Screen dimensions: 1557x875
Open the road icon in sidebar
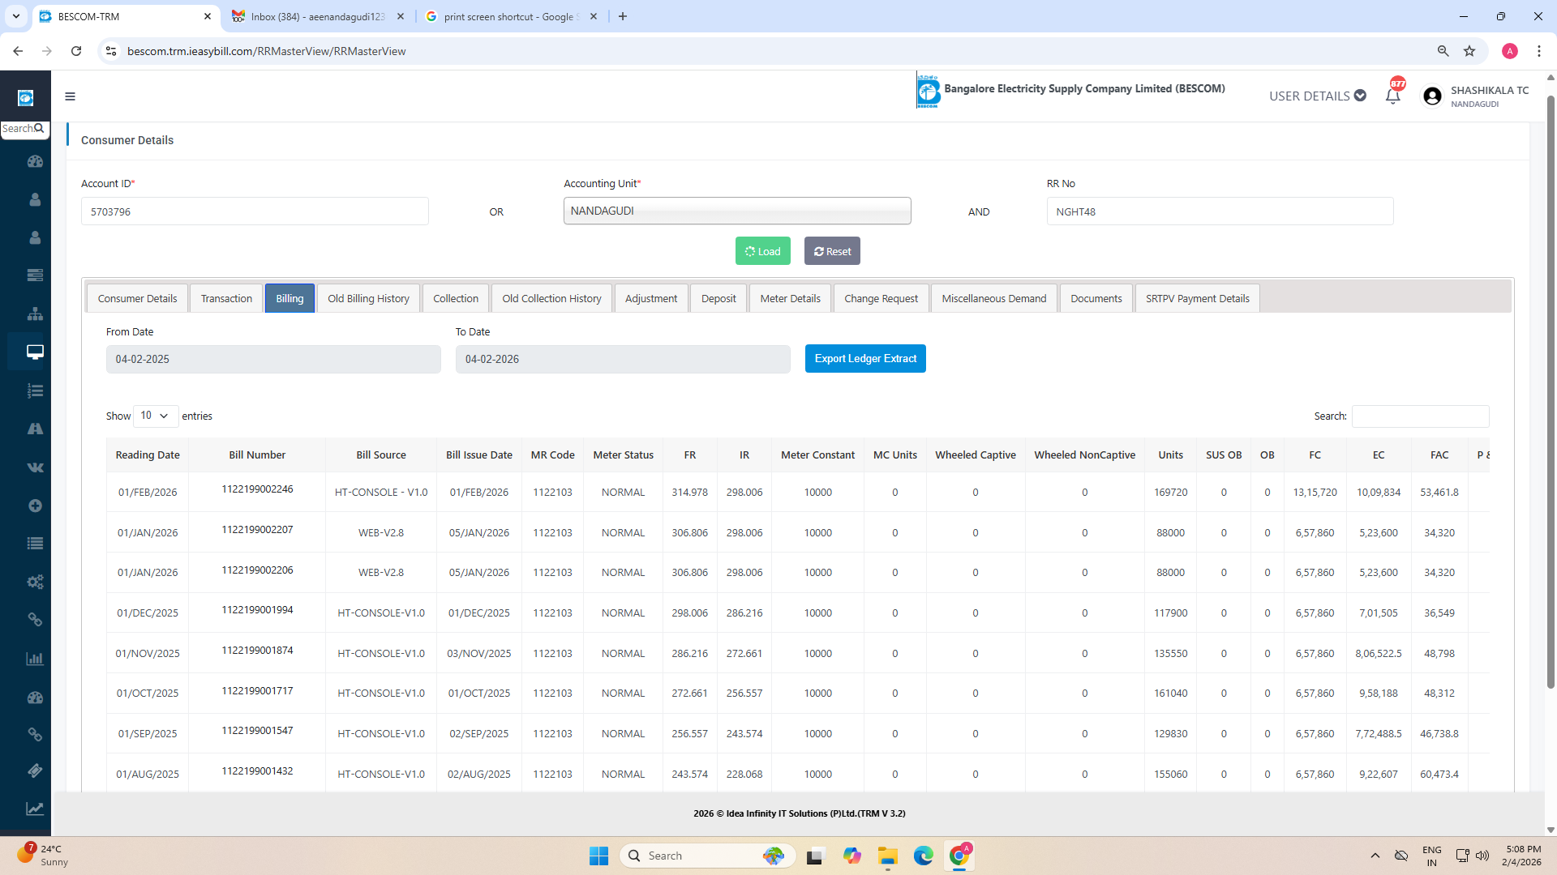point(35,429)
